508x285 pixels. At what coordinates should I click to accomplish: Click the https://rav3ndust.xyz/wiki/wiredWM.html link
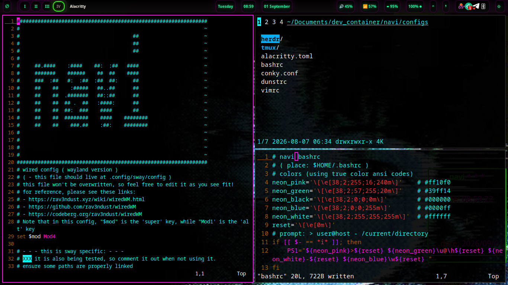tap(87, 199)
